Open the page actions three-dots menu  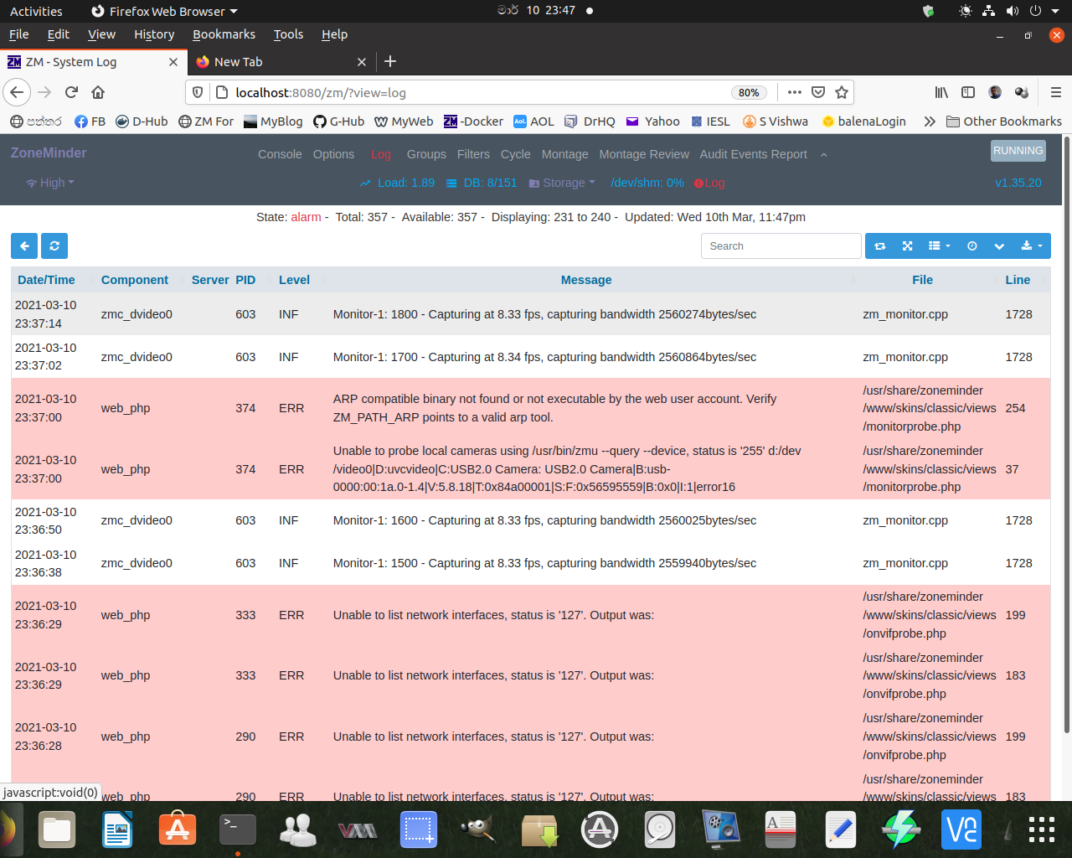[x=795, y=92]
